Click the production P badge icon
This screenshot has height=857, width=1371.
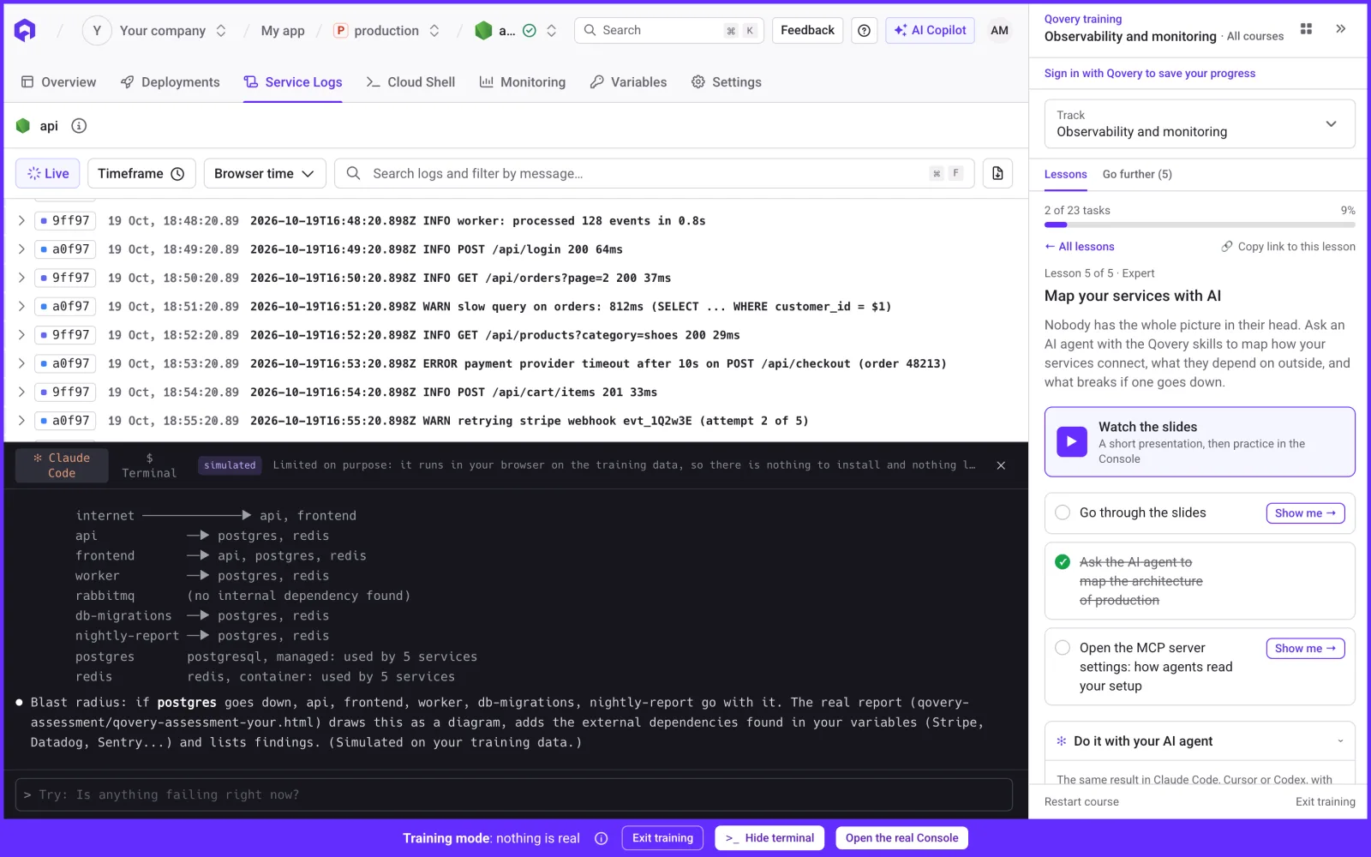point(340,31)
